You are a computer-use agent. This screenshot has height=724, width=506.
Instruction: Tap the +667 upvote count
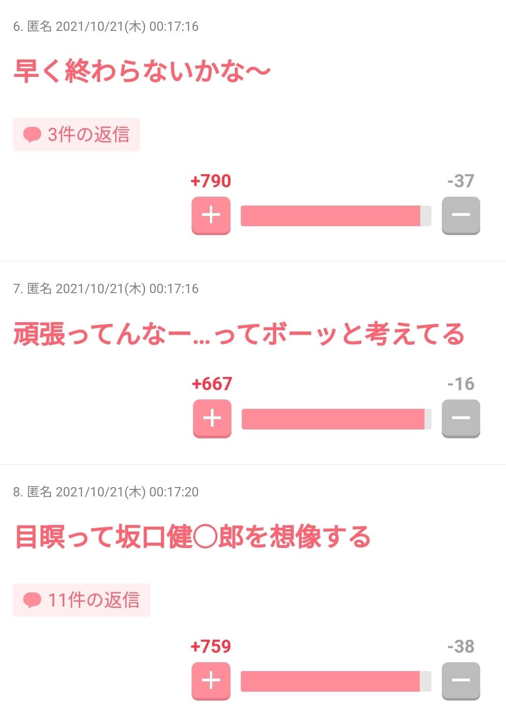[x=212, y=384]
